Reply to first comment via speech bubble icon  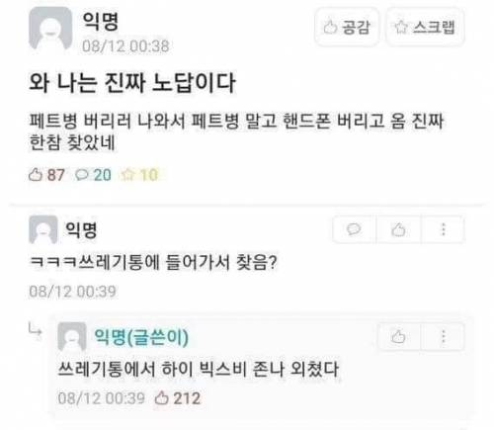point(354,229)
